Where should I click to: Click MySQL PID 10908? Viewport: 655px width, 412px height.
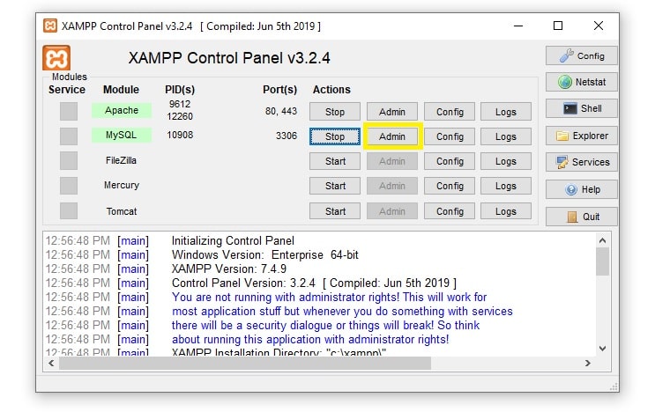point(180,135)
